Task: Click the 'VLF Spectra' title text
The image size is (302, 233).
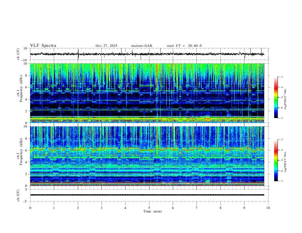Action: (43, 46)
